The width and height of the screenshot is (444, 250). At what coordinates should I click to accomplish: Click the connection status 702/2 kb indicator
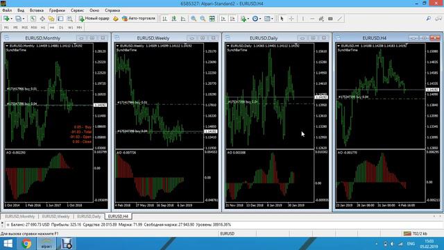(416, 233)
